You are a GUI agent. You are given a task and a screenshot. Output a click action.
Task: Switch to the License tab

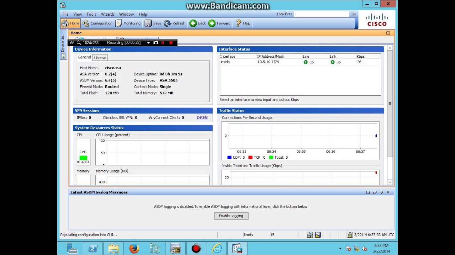(x=100, y=58)
